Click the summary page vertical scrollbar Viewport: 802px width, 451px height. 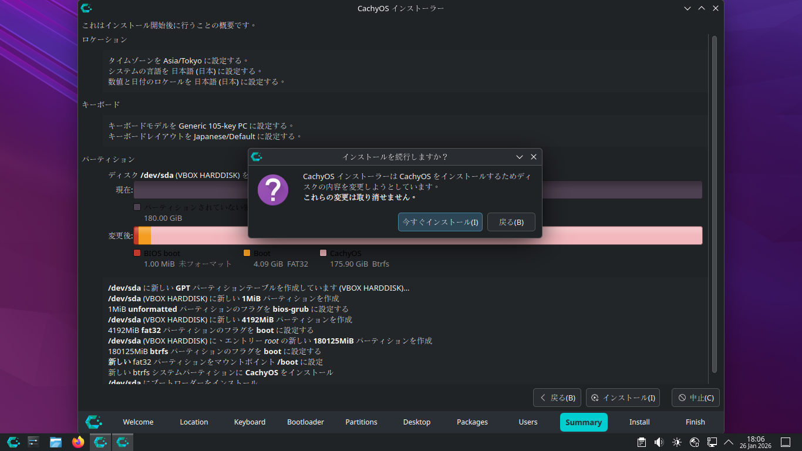[x=715, y=203]
